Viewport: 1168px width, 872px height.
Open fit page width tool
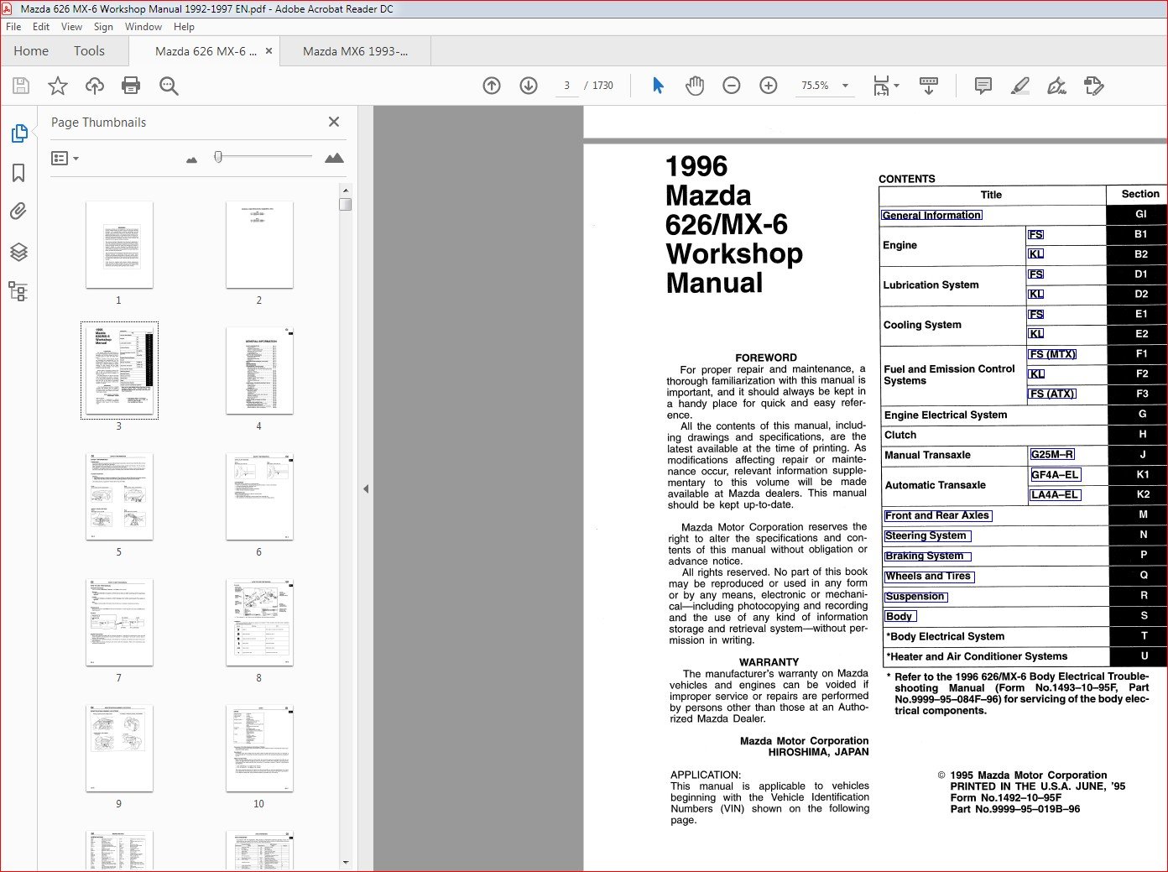(881, 86)
